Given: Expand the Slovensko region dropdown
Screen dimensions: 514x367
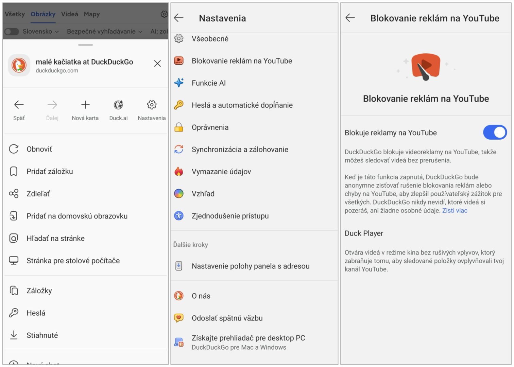Looking at the screenshot, I should [x=41, y=32].
